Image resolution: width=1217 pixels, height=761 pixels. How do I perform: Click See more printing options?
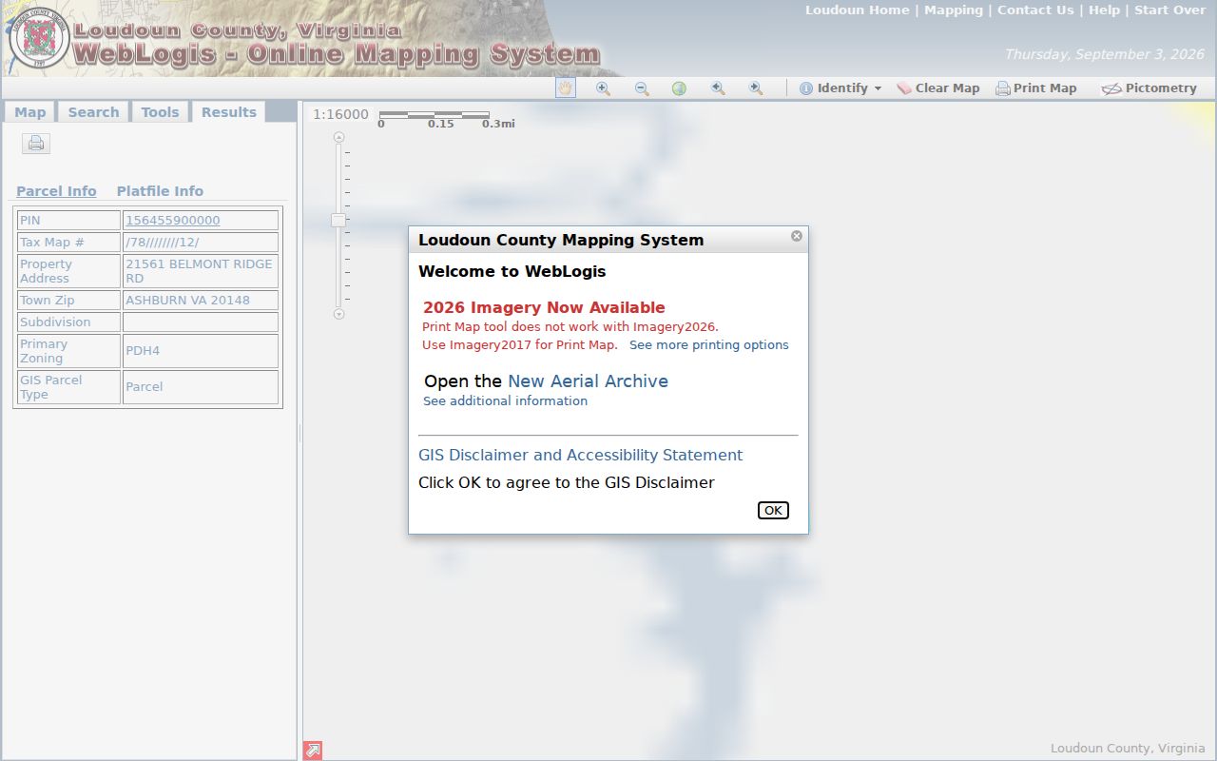[709, 345]
